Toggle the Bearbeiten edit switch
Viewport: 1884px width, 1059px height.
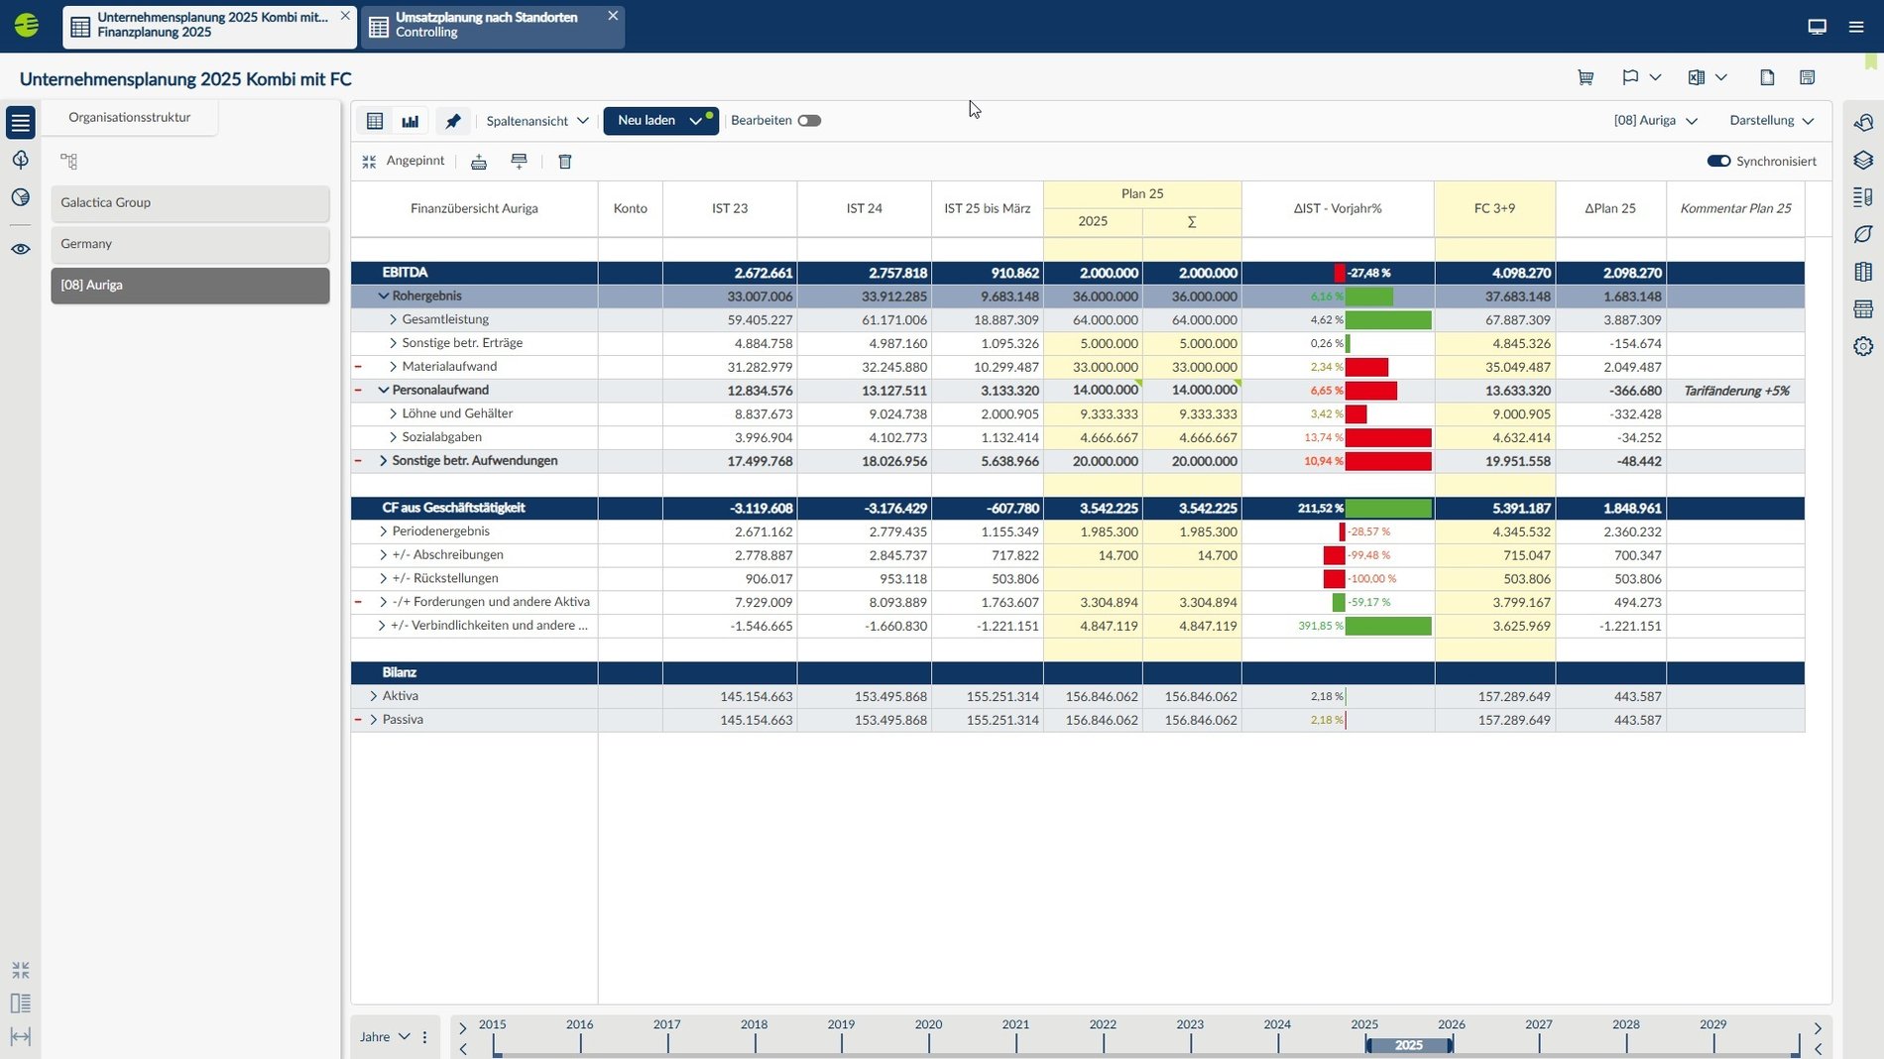coord(809,121)
